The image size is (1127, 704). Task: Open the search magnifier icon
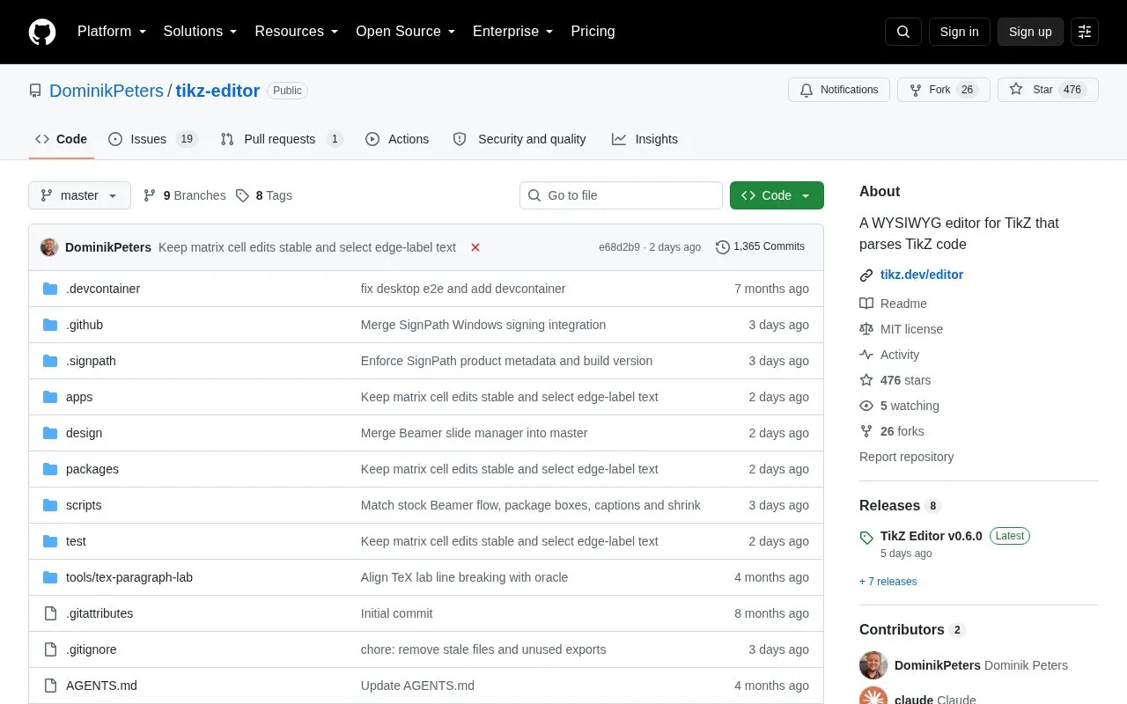[x=903, y=32]
